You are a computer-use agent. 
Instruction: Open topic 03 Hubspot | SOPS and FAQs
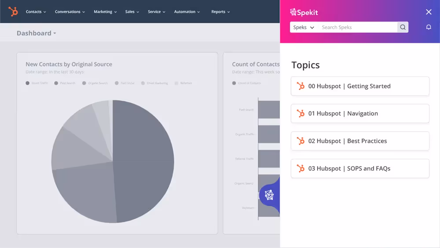[360, 169]
